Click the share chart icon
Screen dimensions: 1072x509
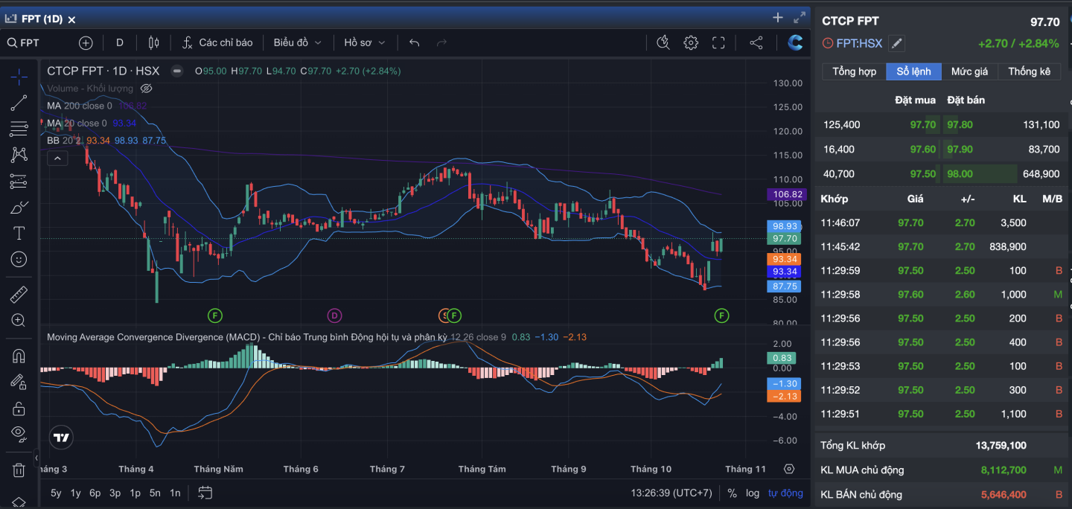point(756,43)
